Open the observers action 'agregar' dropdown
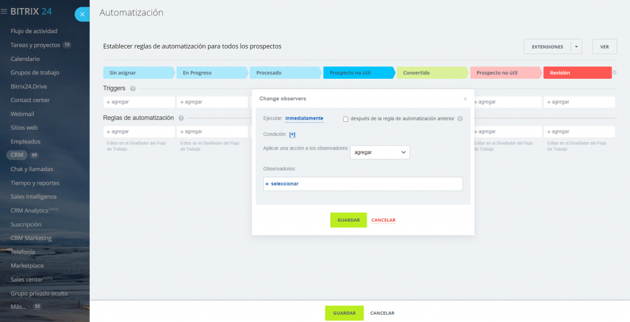The width and height of the screenshot is (630, 322). click(380, 152)
